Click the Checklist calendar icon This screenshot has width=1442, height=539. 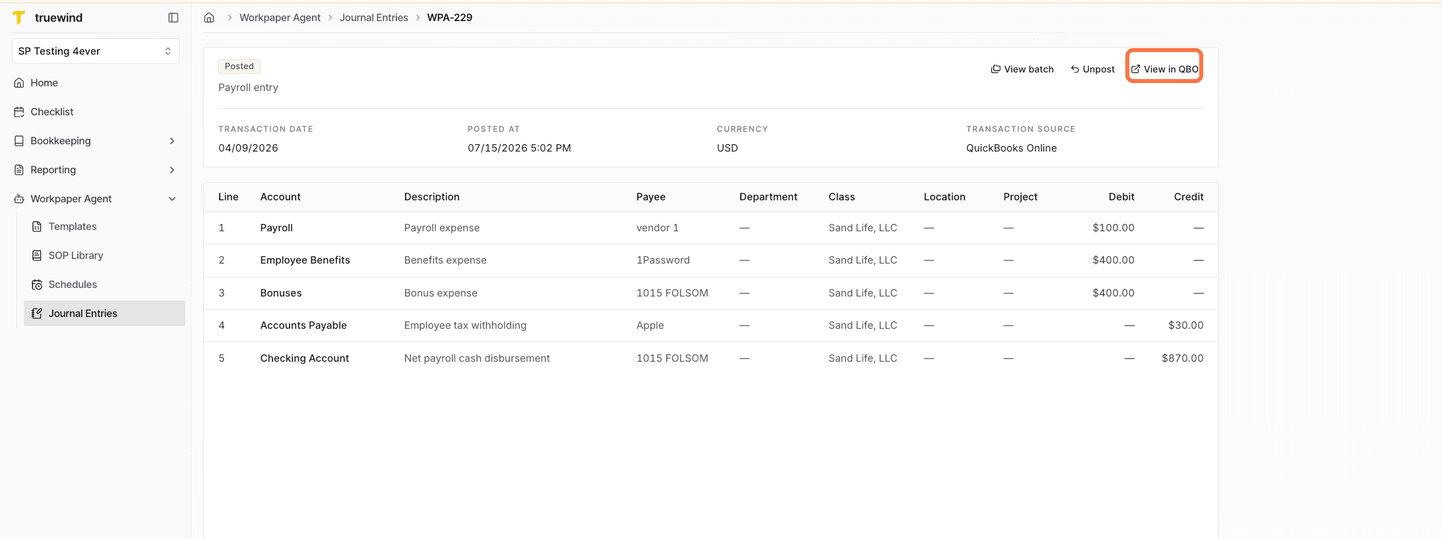click(x=19, y=112)
